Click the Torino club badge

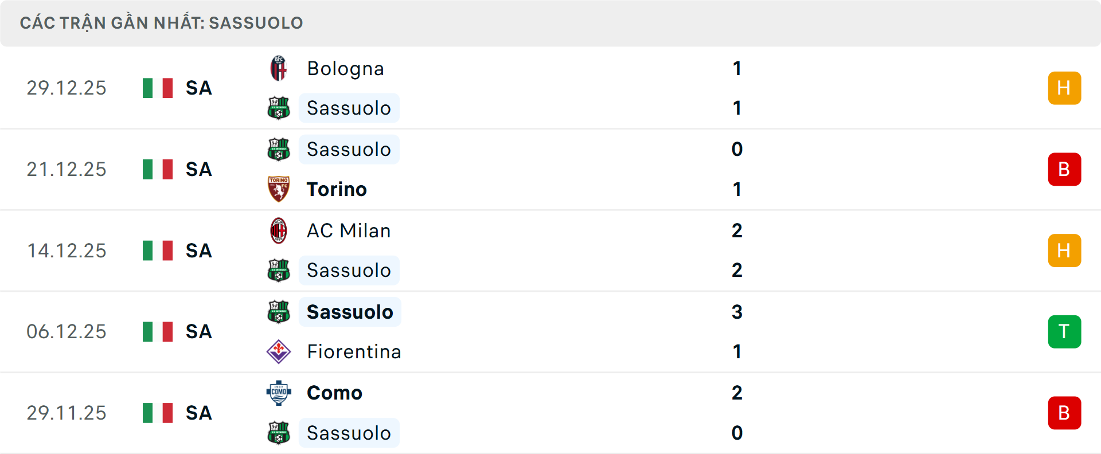pos(279,189)
